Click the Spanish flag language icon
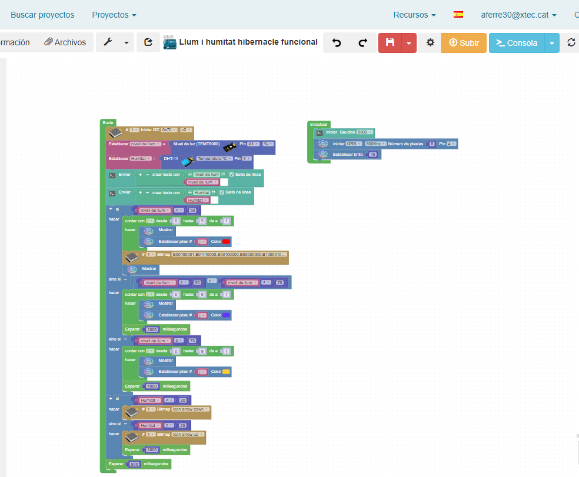The height and width of the screenshot is (477, 579). pyautogui.click(x=458, y=15)
